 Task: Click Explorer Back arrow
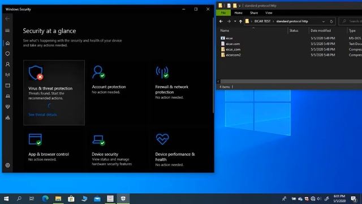tap(221, 22)
